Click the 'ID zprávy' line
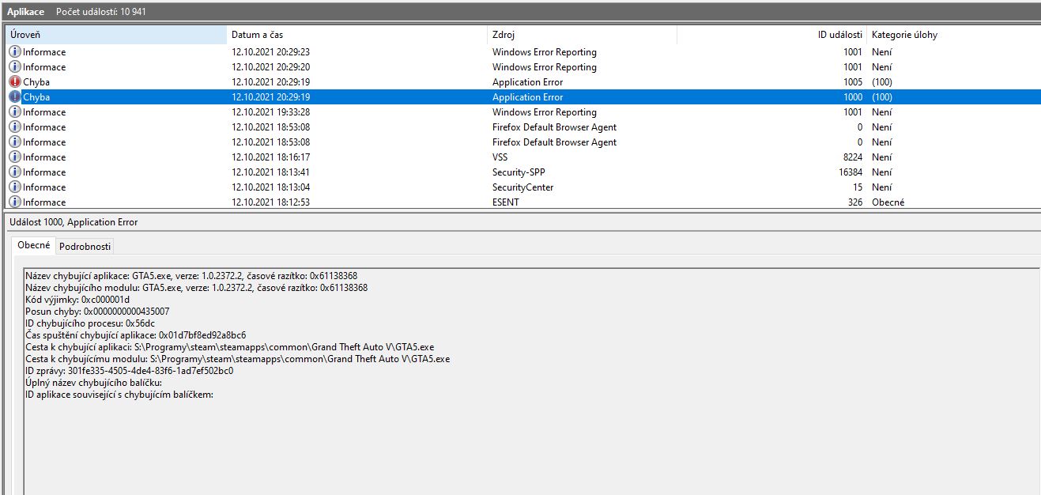Viewport: 1041px width, 495px height. [x=129, y=370]
